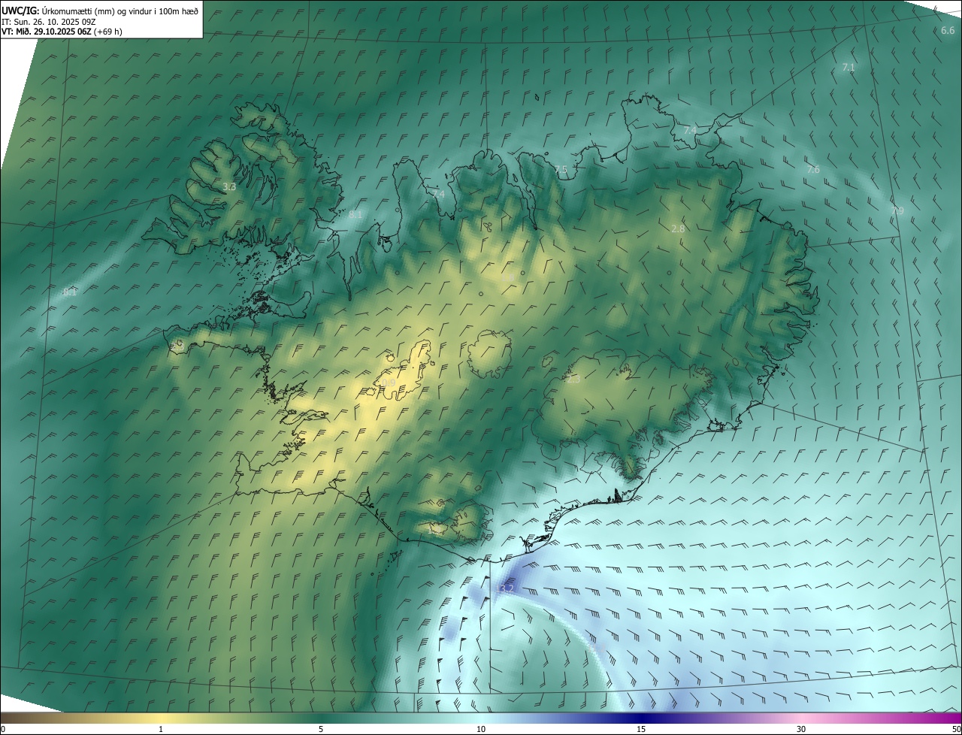Click the '2.3' value on the large glacier
Screen dimensions: 962x735
click(x=573, y=380)
